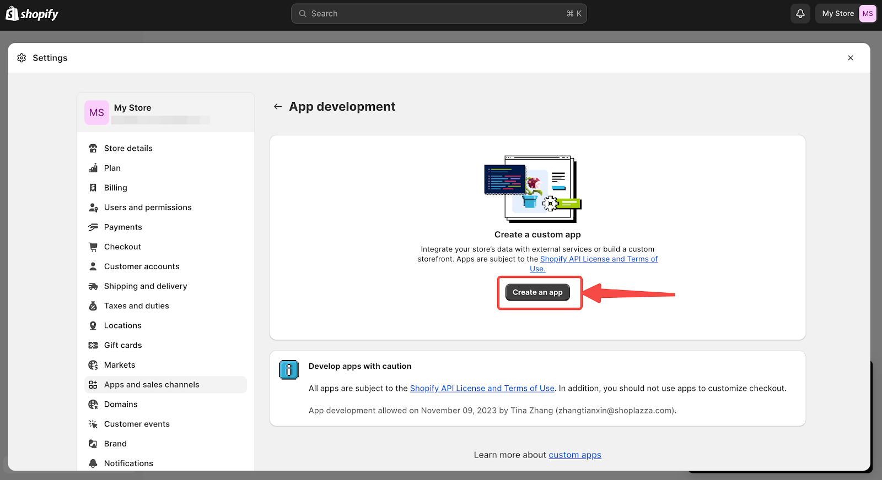
Task: Click the Plan chart icon
Action: pyautogui.click(x=93, y=168)
